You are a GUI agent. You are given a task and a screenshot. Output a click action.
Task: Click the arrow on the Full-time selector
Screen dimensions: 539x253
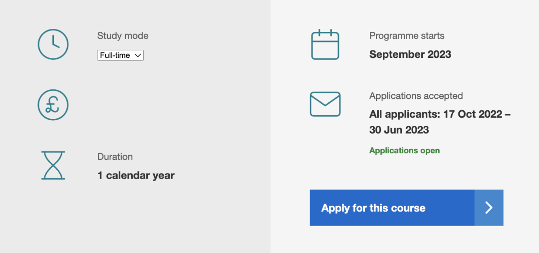point(138,55)
